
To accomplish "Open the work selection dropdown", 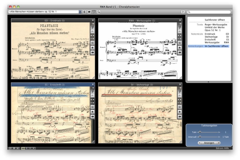I will point(80,12).
